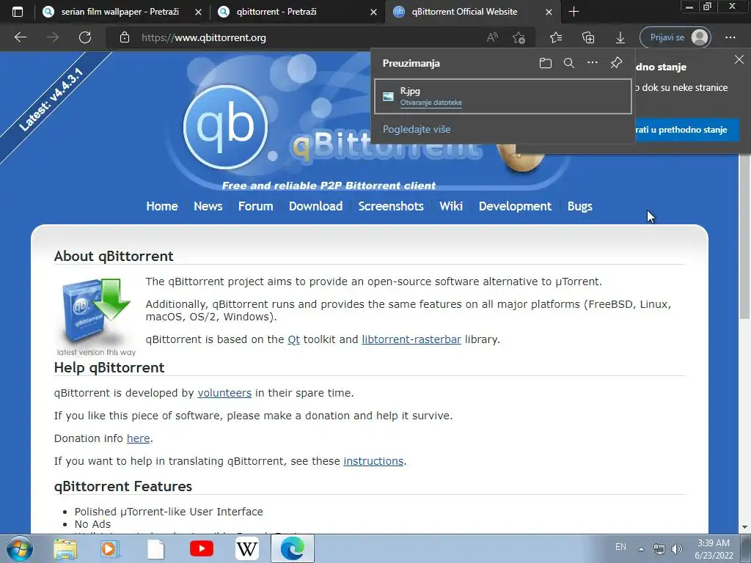
Task: Click Otvaranje datoteke under R.jpg
Action: [431, 103]
